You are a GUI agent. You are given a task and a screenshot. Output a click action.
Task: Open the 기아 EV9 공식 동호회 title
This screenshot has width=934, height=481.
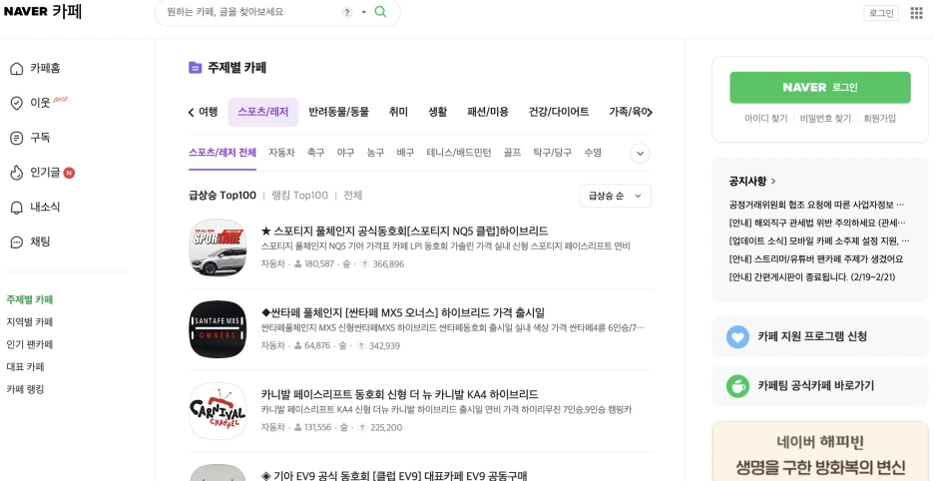tap(394, 476)
